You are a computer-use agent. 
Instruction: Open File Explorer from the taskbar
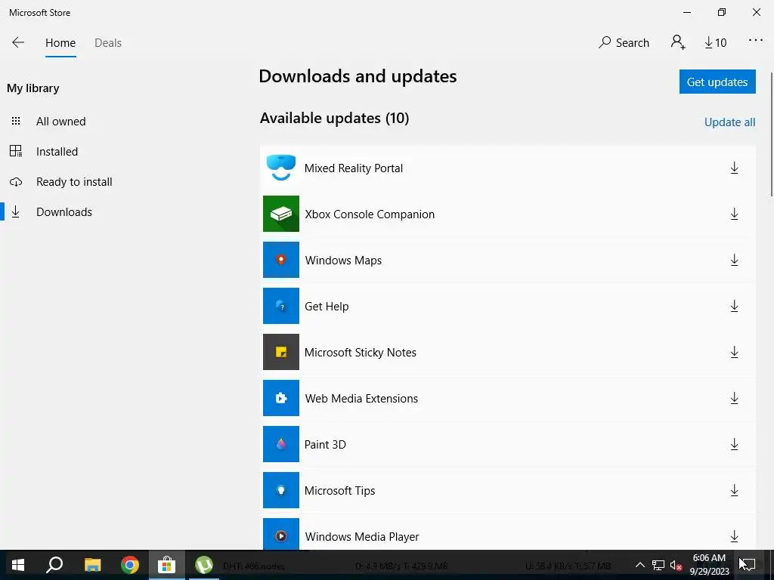92,565
